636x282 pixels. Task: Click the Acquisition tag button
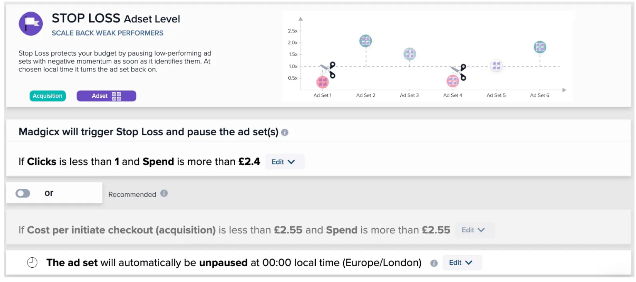click(48, 96)
